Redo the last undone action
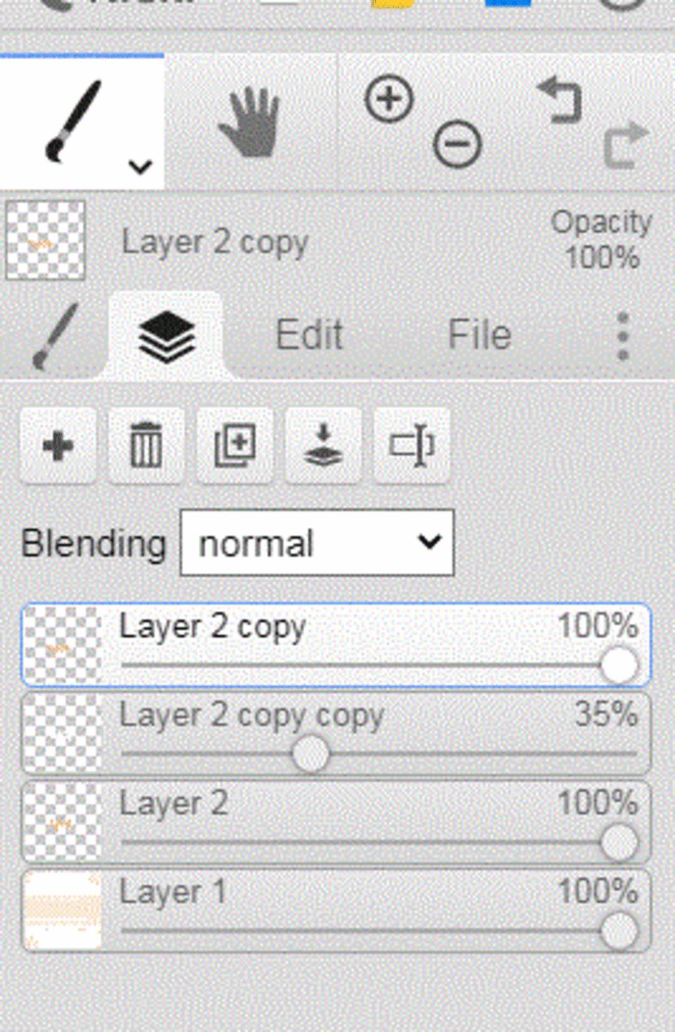This screenshot has width=675, height=1032. pyautogui.click(x=626, y=144)
